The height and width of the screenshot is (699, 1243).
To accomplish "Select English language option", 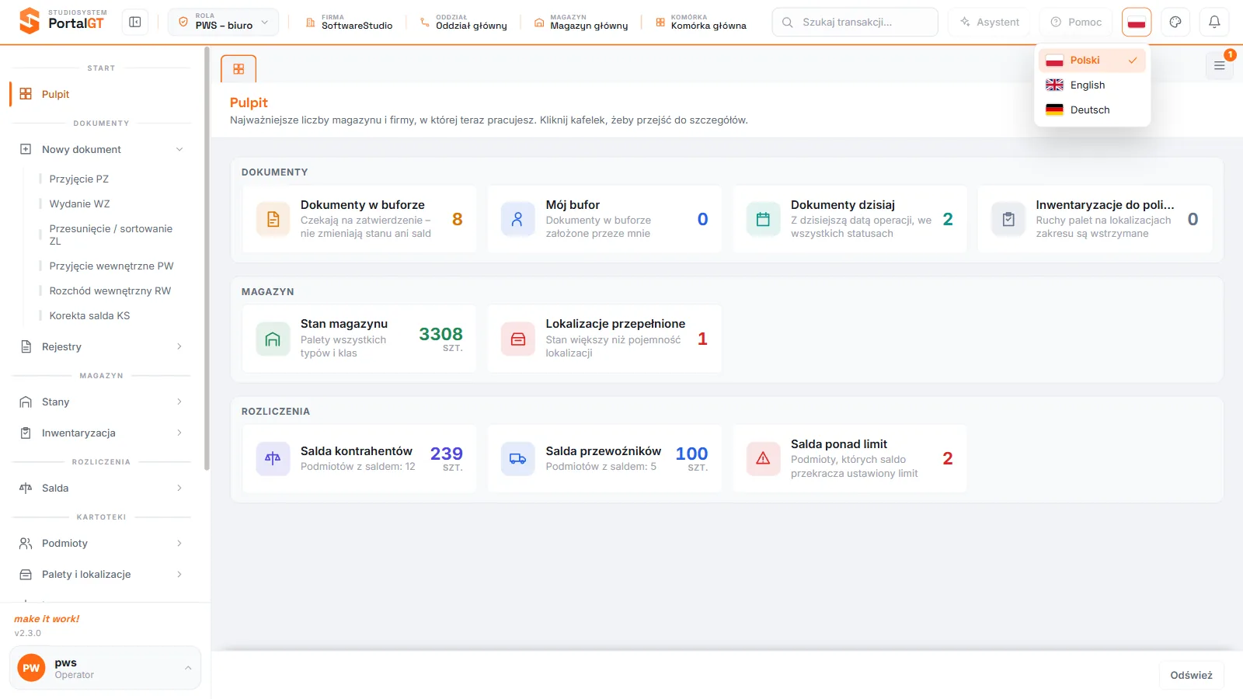I will (x=1092, y=85).
